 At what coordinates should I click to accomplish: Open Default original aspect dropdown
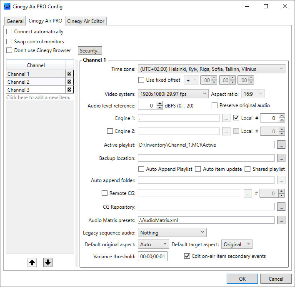point(153,244)
